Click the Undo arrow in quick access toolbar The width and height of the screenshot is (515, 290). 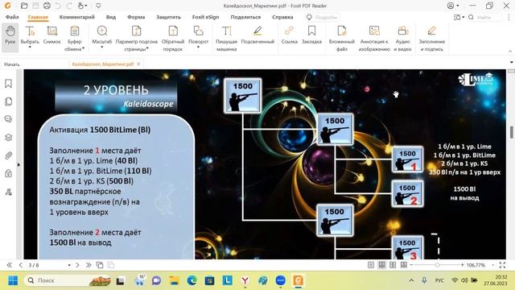tap(58, 6)
